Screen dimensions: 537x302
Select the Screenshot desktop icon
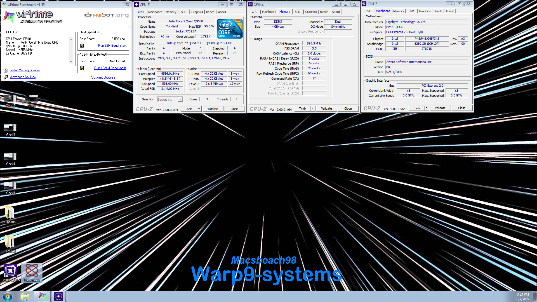click(x=32, y=273)
